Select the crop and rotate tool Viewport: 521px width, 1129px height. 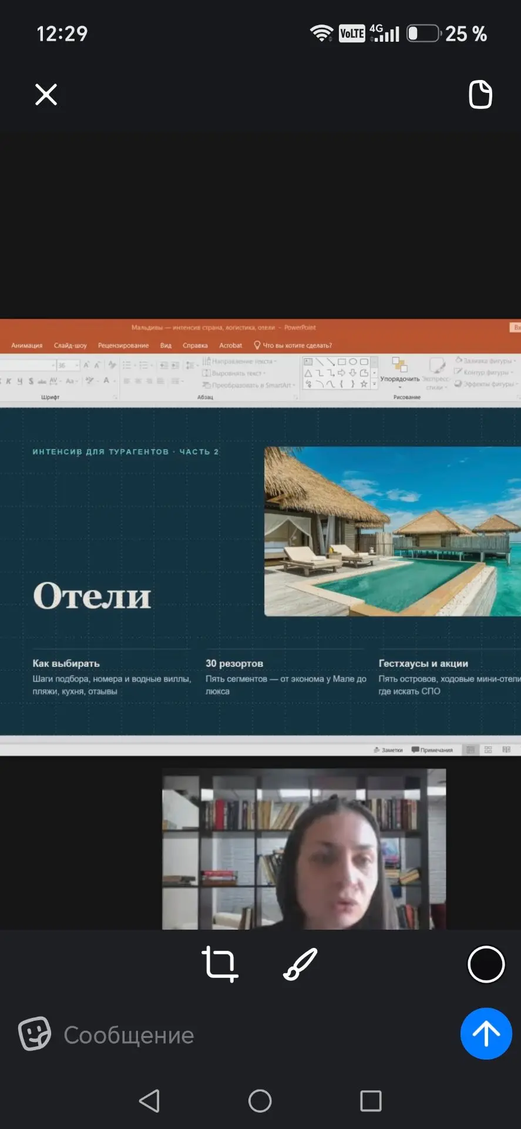click(220, 964)
